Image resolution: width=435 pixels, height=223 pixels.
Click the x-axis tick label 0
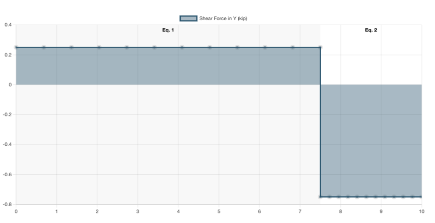click(x=16, y=211)
